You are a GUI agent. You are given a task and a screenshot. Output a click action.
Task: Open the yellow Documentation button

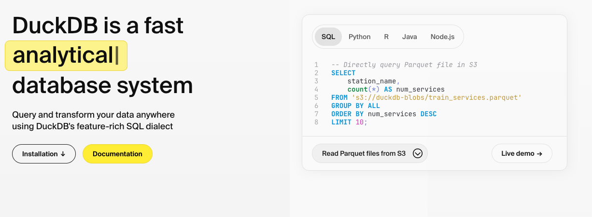coord(117,154)
